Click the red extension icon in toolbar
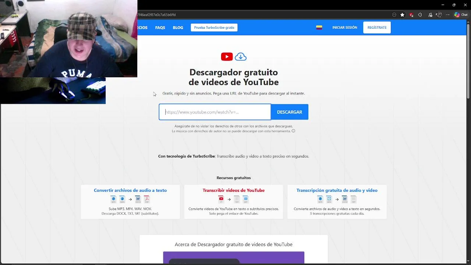Viewport: 471px width, 265px height. 411,15
